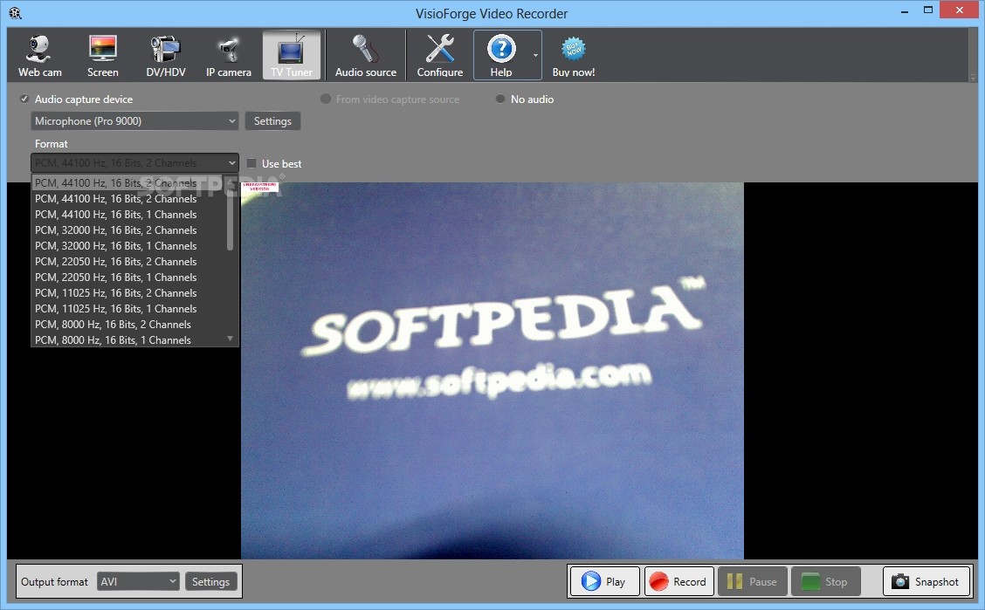Maximize the VisioForge Video Recorder window
985x610 pixels.
pos(928,10)
